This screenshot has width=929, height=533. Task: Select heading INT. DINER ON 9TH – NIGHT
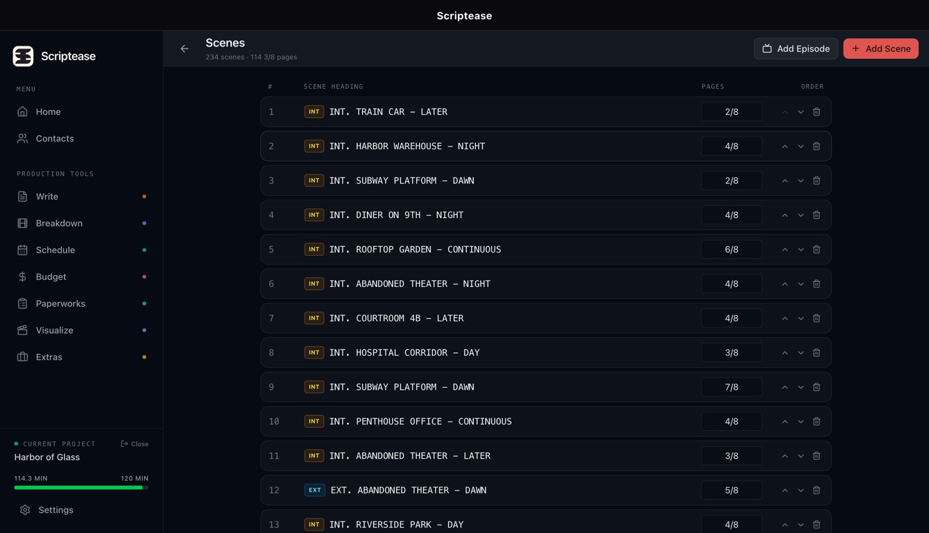click(396, 215)
